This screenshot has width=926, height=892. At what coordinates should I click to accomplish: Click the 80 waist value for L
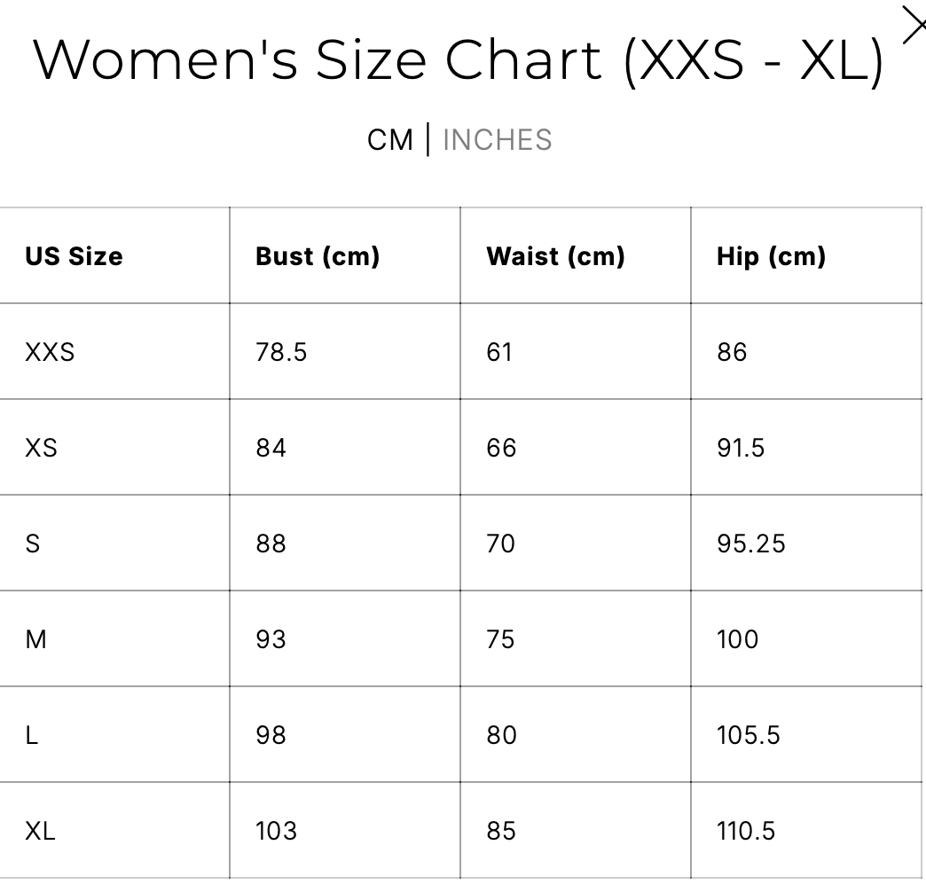[x=501, y=735]
